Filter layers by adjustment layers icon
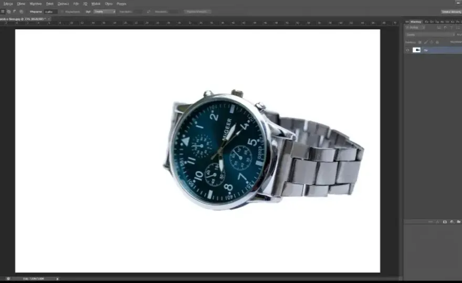The height and width of the screenshot is (283, 462). click(x=445, y=28)
